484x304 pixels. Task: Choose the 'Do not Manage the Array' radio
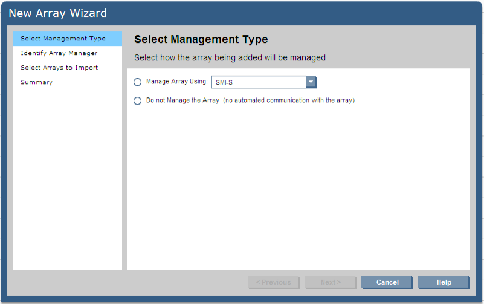[x=137, y=100]
